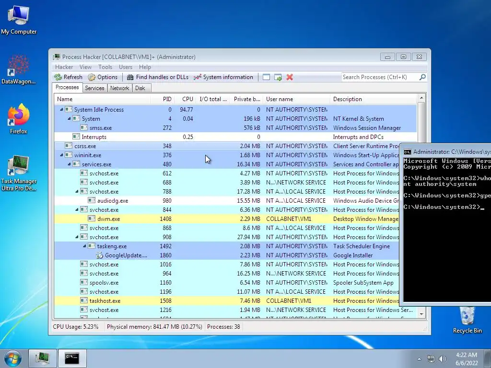The image size is (491, 368).
Task: Select the Interrupts row icon
Action: (x=76, y=137)
